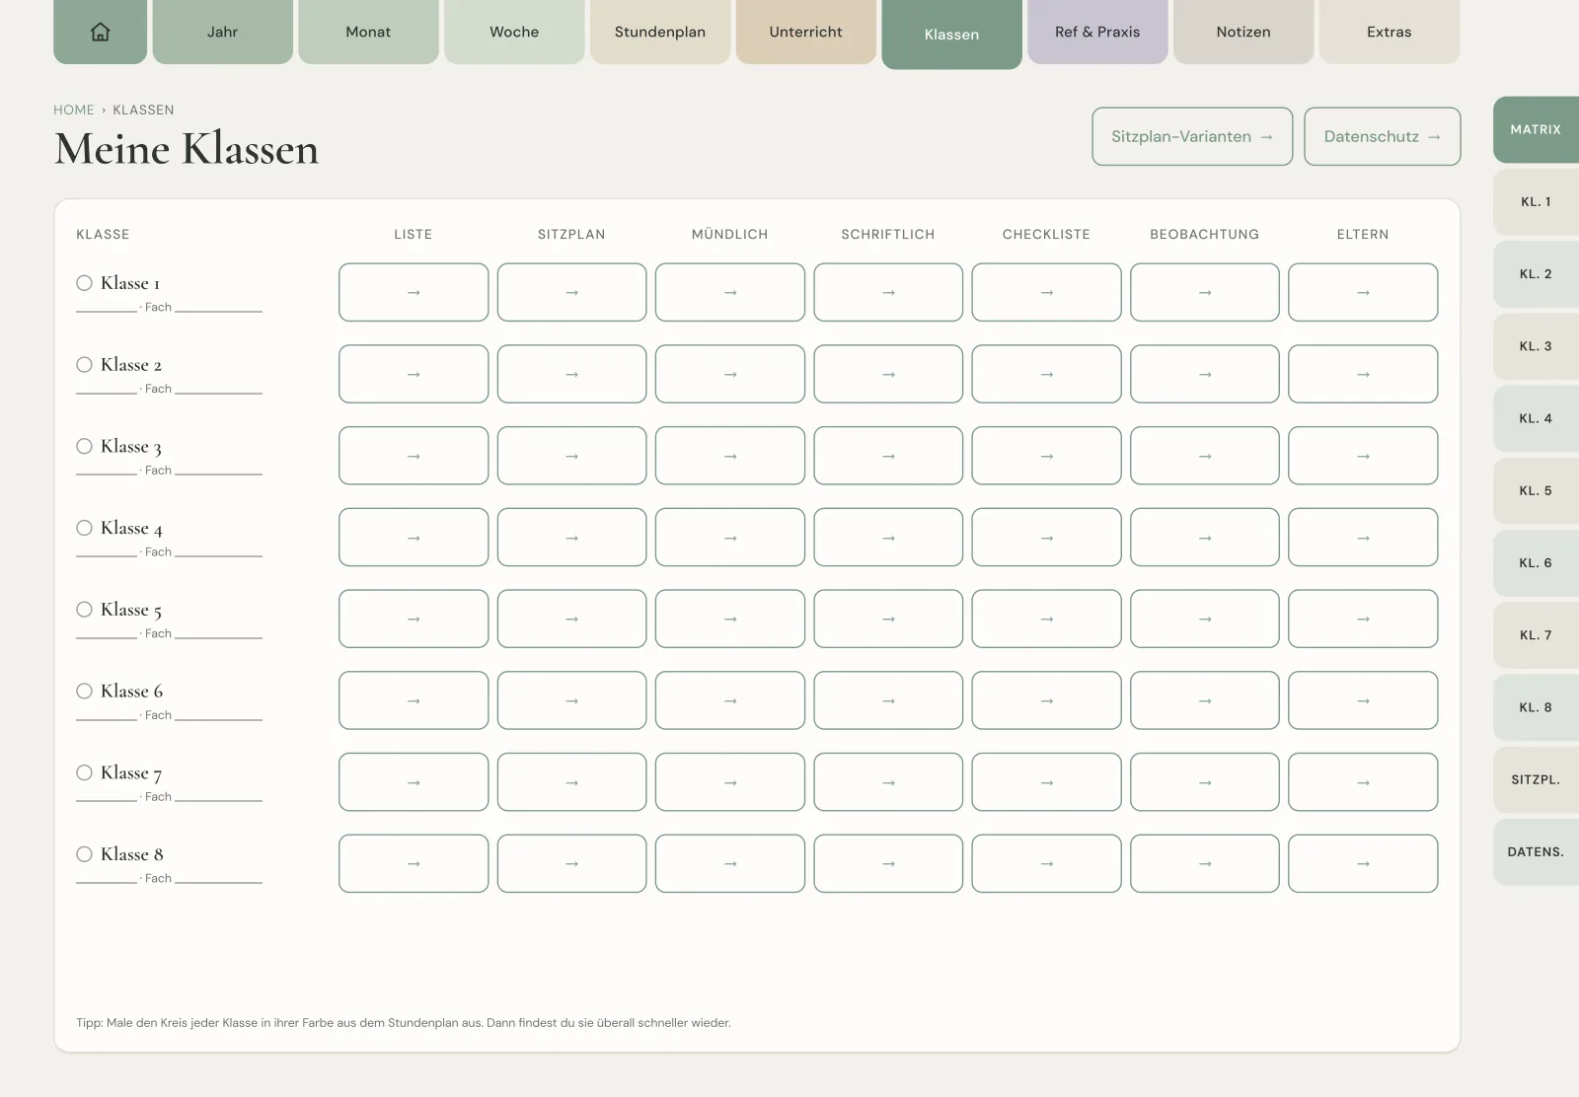Open Klasse 1 Liste arrow cell
Viewport: 1579px width, 1097px height.
coord(414,292)
